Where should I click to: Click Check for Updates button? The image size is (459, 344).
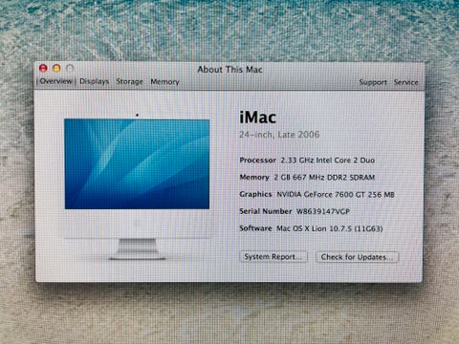coord(357,257)
